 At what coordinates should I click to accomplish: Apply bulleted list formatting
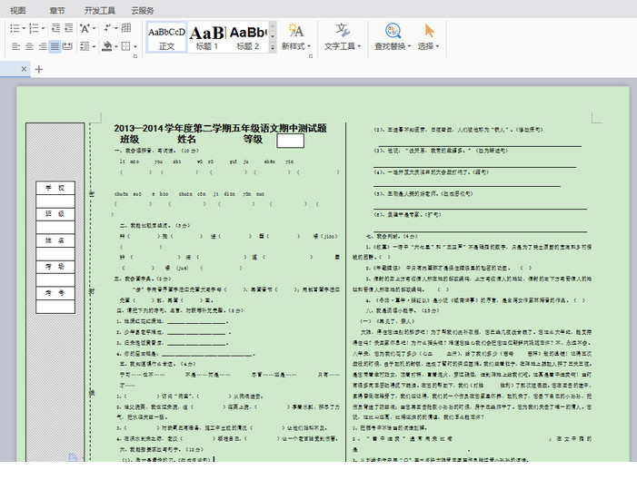[x=15, y=28]
